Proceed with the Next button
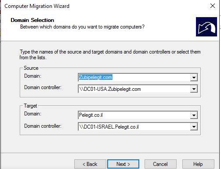The height and width of the screenshot is (169, 221). [x=123, y=164]
